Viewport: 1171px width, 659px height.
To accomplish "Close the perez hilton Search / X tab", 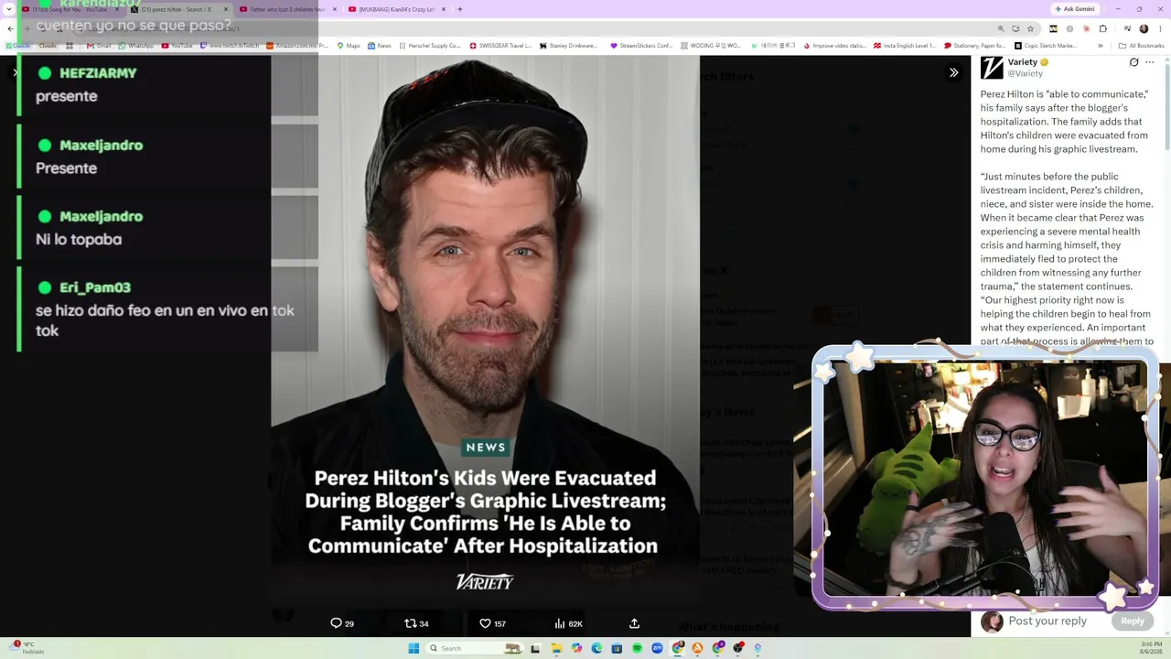I will [226, 9].
